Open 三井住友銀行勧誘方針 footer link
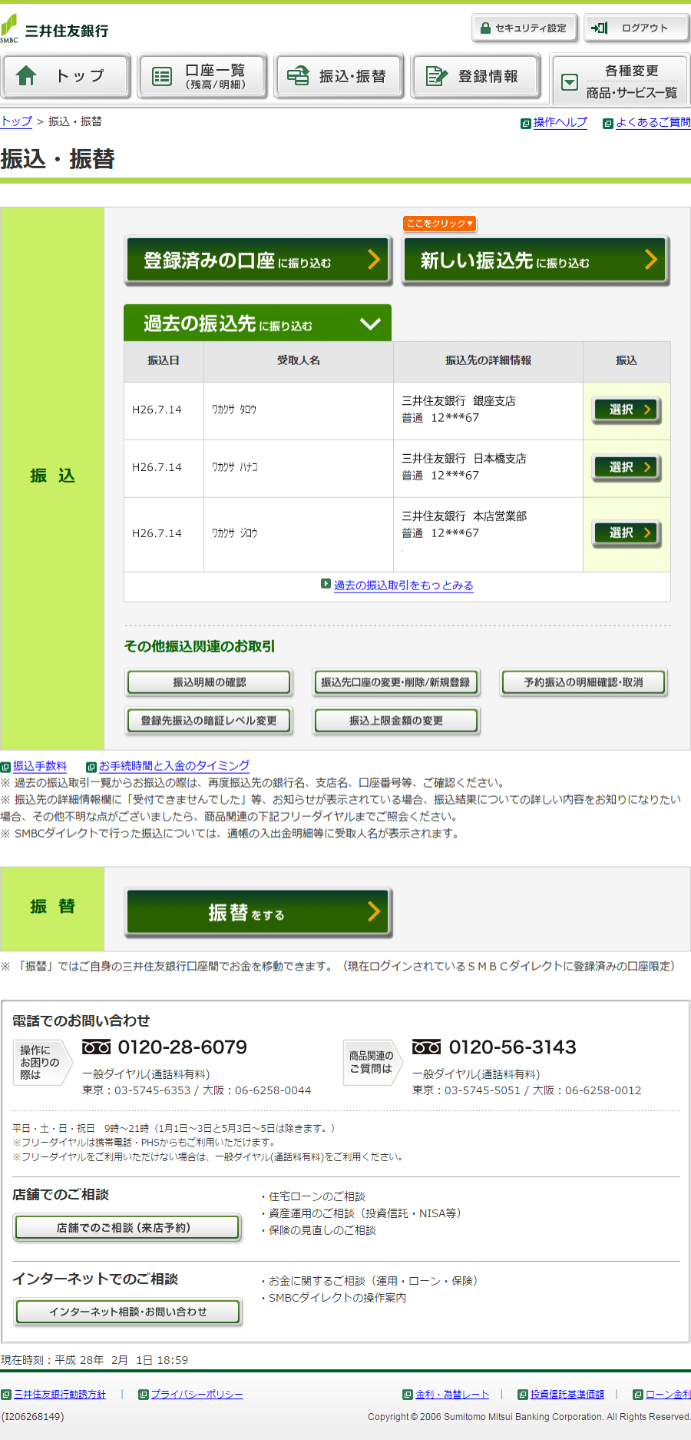The image size is (691, 1440). (60, 1395)
